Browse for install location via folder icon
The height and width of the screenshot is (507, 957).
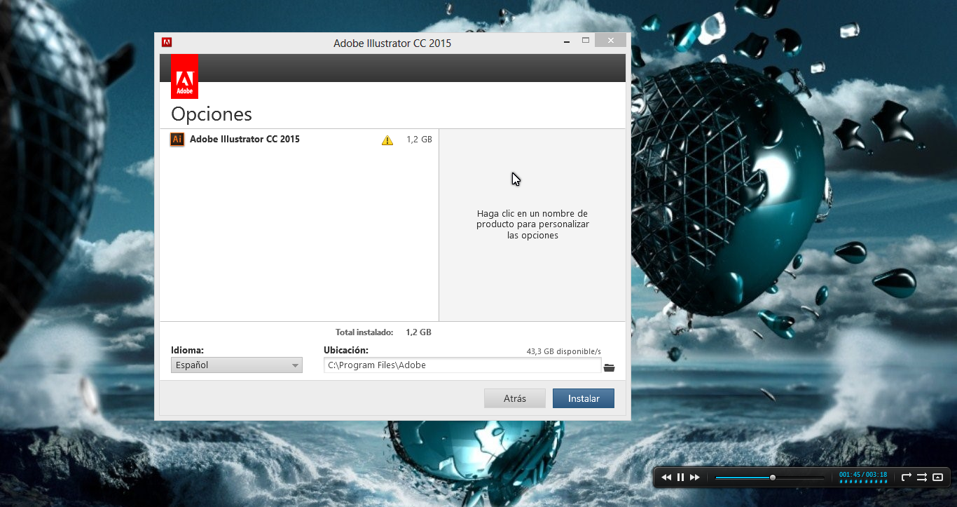coord(609,367)
